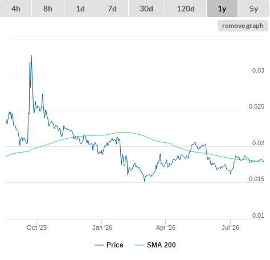The width and height of the screenshot is (270, 260).
Task: Click the Jul '26 axis tick
Action: (230, 227)
